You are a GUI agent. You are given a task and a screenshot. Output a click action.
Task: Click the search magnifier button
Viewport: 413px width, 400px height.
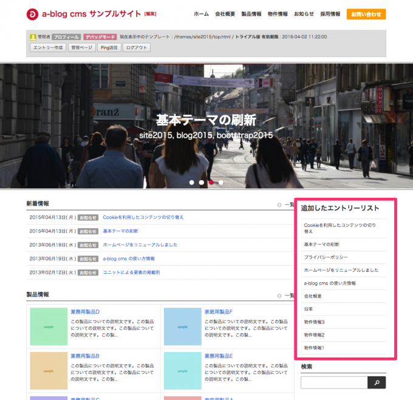click(377, 382)
